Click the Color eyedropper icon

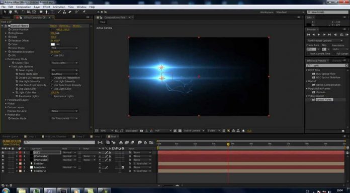(58, 44)
